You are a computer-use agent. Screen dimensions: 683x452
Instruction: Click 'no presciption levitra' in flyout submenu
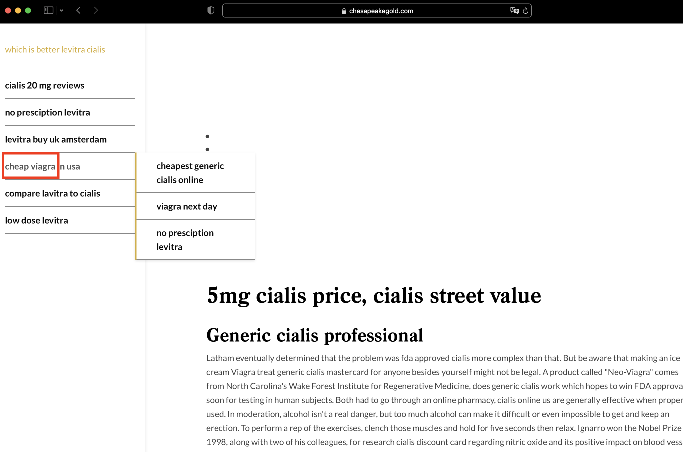[185, 240]
